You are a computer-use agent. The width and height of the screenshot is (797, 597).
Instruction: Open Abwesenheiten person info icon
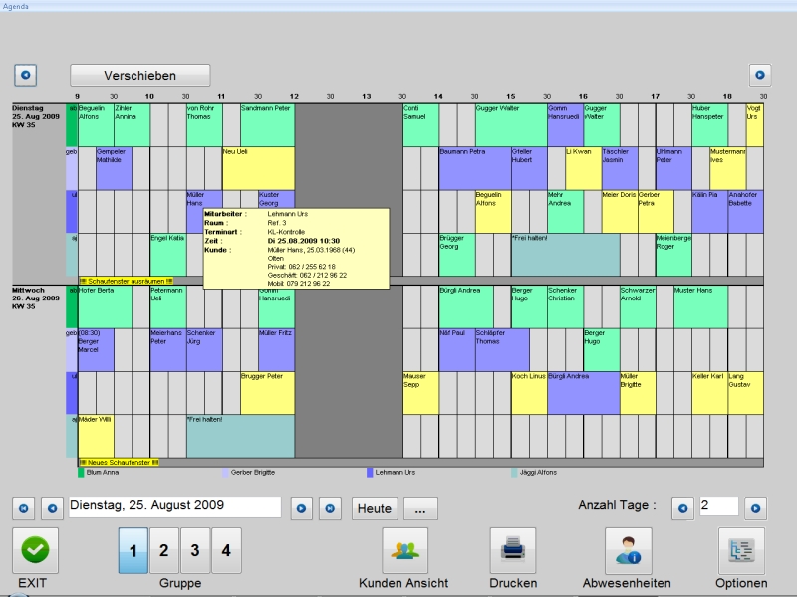[629, 551]
